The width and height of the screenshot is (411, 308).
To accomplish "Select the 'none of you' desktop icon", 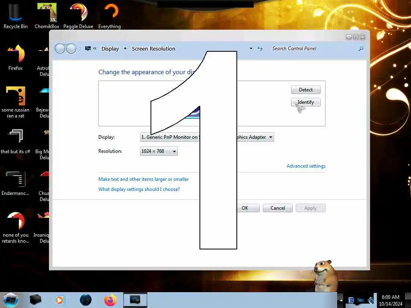I will point(16,227).
